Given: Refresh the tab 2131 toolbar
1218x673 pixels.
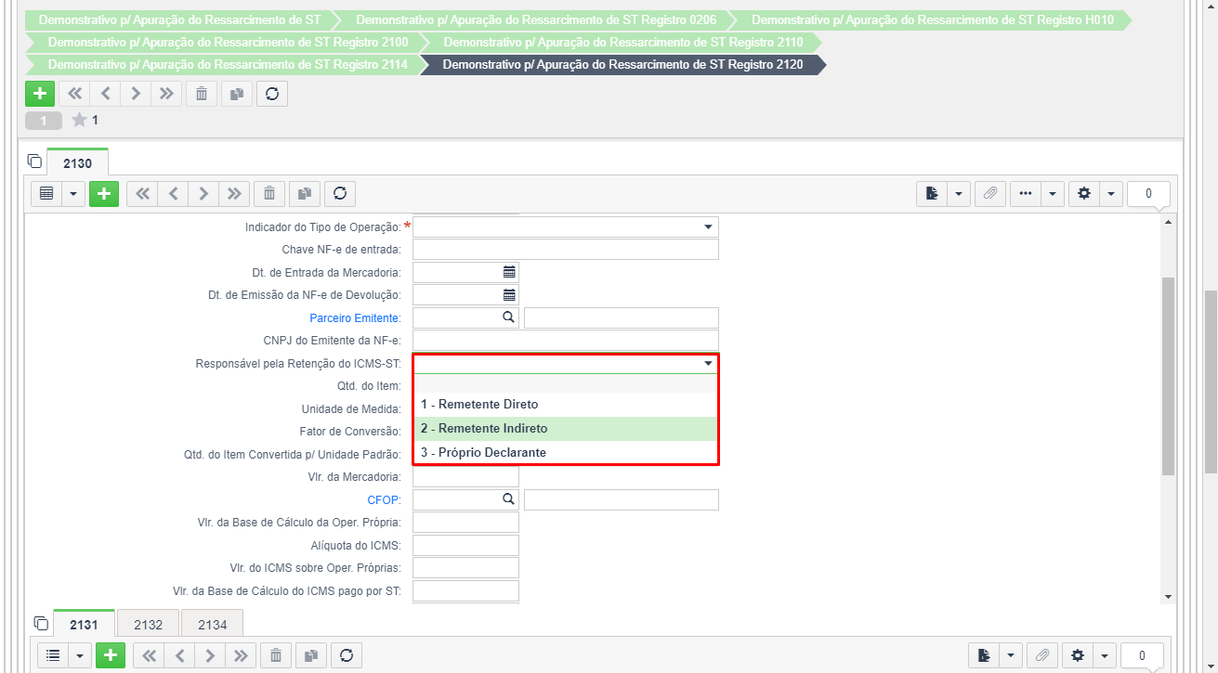Looking at the screenshot, I should point(347,655).
